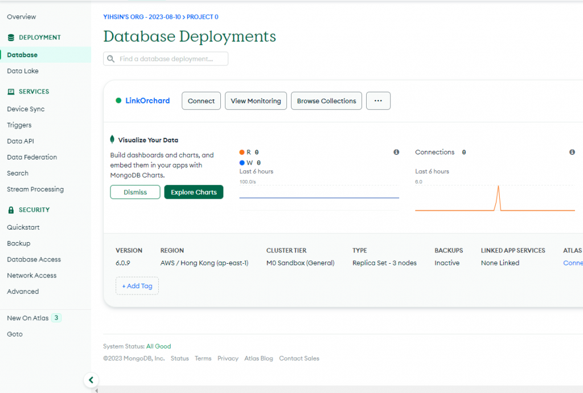Screen dimensions: 583x393
Task: Focus the Find a database deployment field
Action: click(171, 59)
